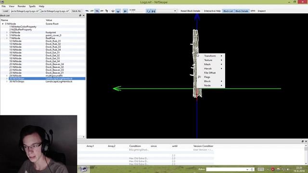308x173 pixels.
Task: Click Interactive Help
Action: point(212,11)
